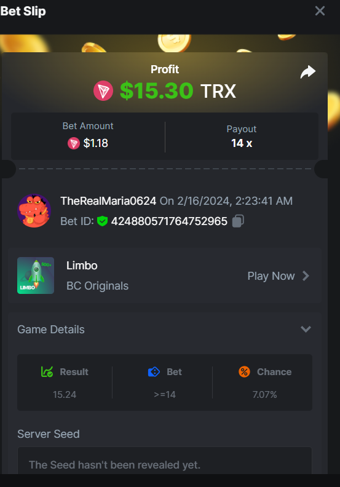Click the BC Originals provider label
340x487 pixels.
click(98, 286)
